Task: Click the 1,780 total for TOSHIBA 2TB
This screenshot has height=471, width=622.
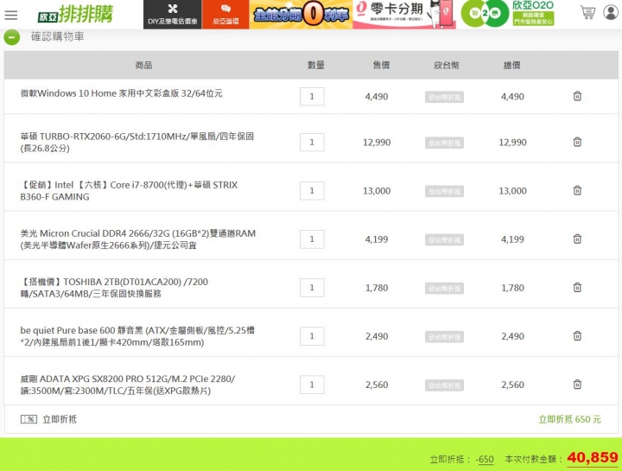Action: tap(512, 288)
